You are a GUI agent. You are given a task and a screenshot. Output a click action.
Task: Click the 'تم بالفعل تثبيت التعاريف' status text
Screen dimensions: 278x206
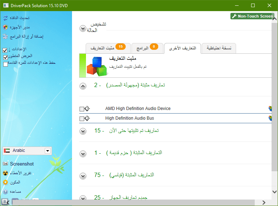[128, 67]
